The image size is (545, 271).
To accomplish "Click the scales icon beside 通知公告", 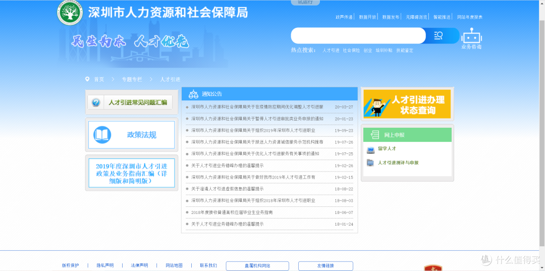I will (x=193, y=94).
